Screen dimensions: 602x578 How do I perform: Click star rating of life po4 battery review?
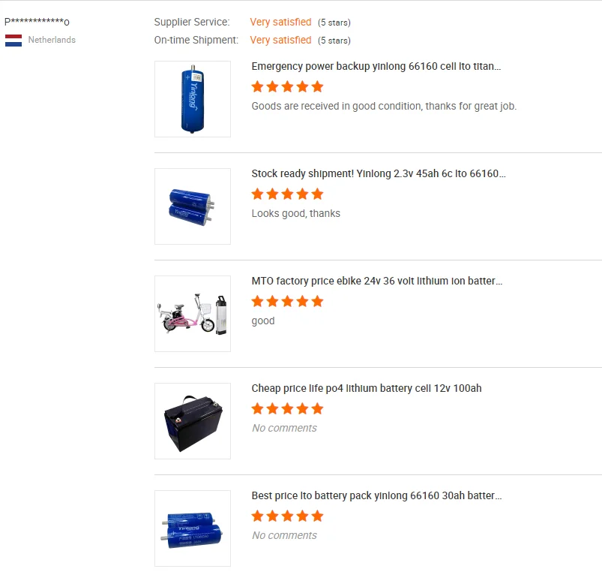point(288,408)
